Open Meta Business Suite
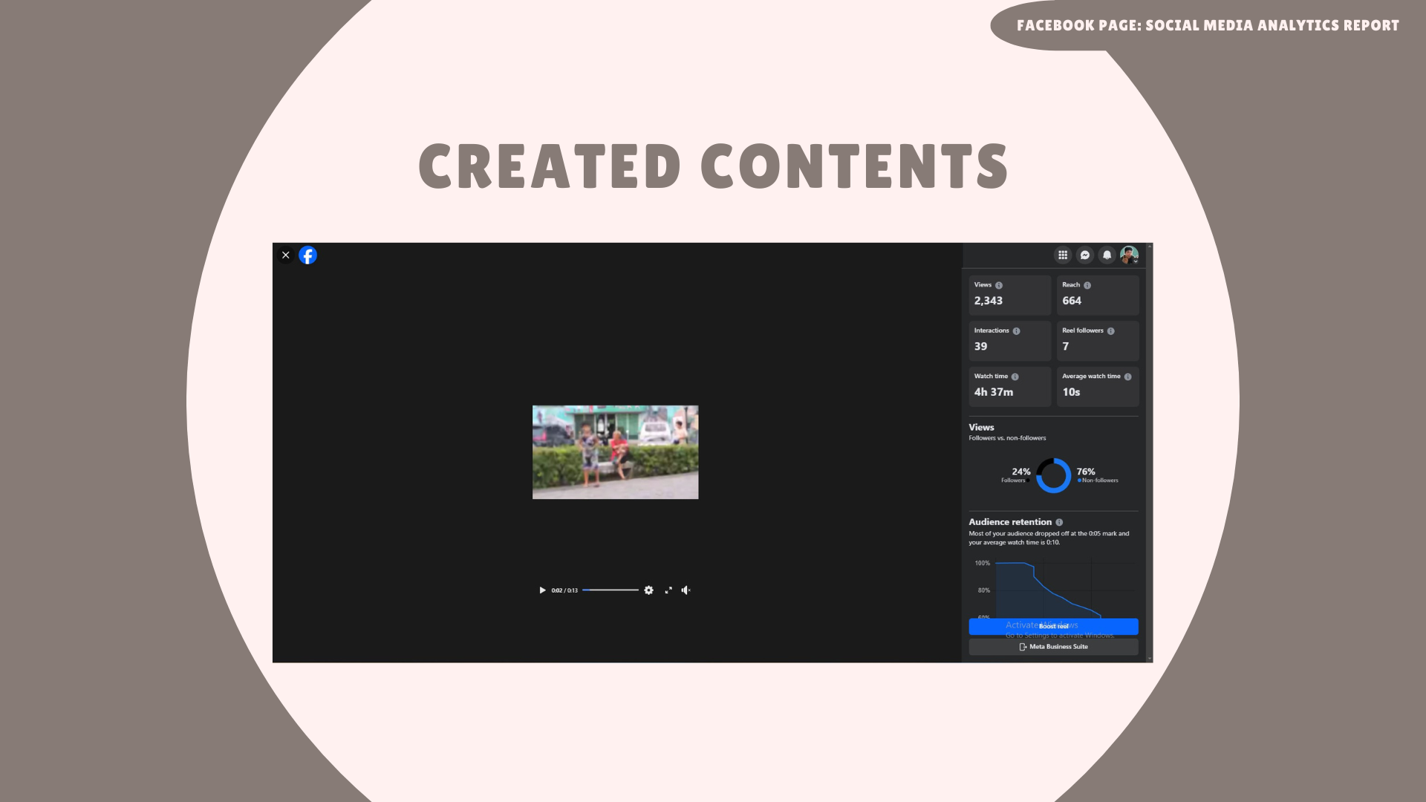Viewport: 1426px width, 802px height. 1053,647
